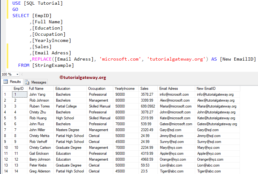This screenshot has height=174, width=258.
Task: Click the USE keyword in the editor
Action: pyautogui.click(x=16, y=3)
